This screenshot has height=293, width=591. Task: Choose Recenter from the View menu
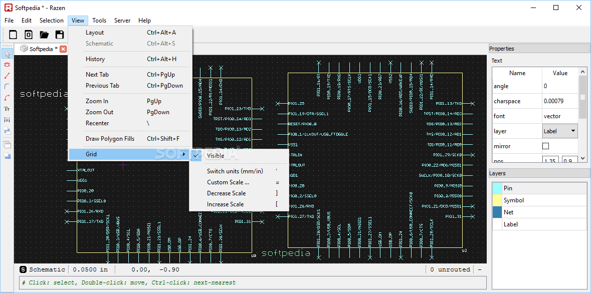tap(130, 123)
